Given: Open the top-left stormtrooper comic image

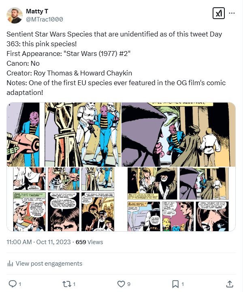Looking at the screenshot, I should [64, 134].
